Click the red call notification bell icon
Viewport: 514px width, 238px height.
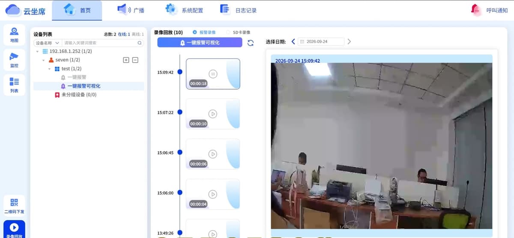tap(475, 9)
